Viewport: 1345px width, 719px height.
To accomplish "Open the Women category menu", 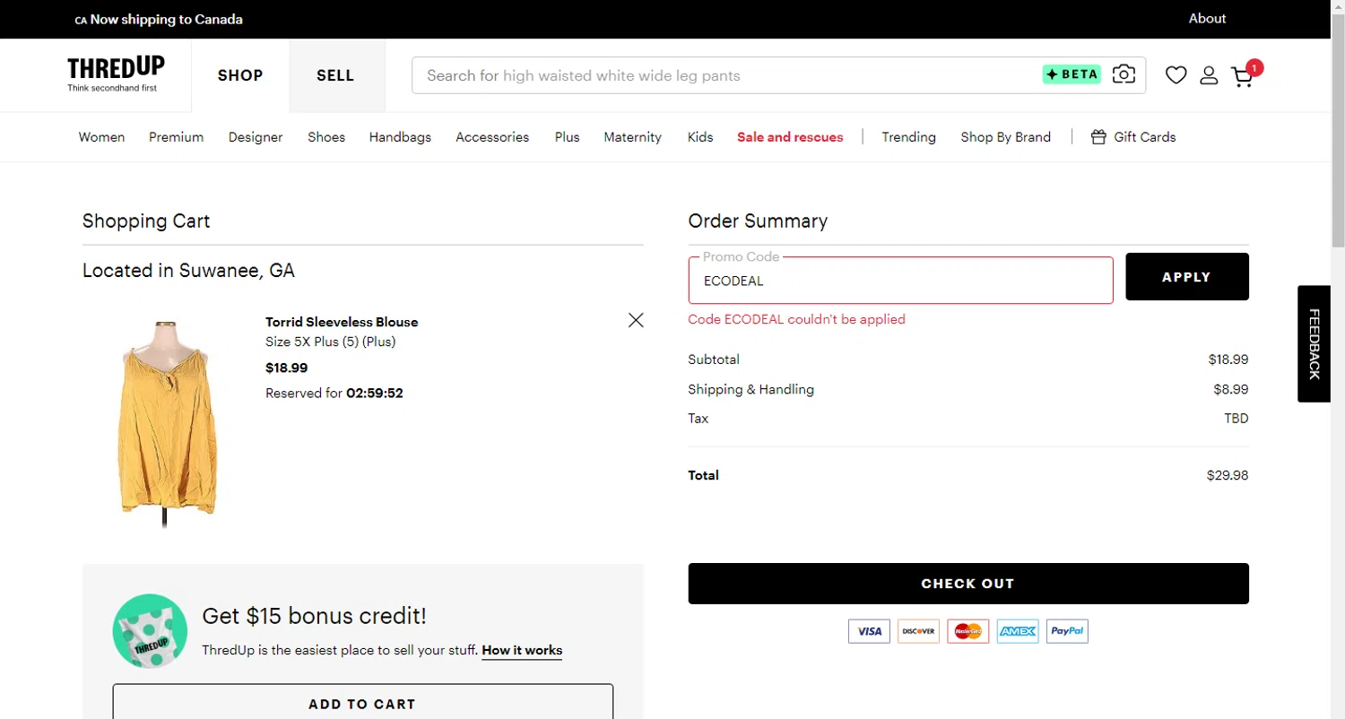I will pos(102,137).
